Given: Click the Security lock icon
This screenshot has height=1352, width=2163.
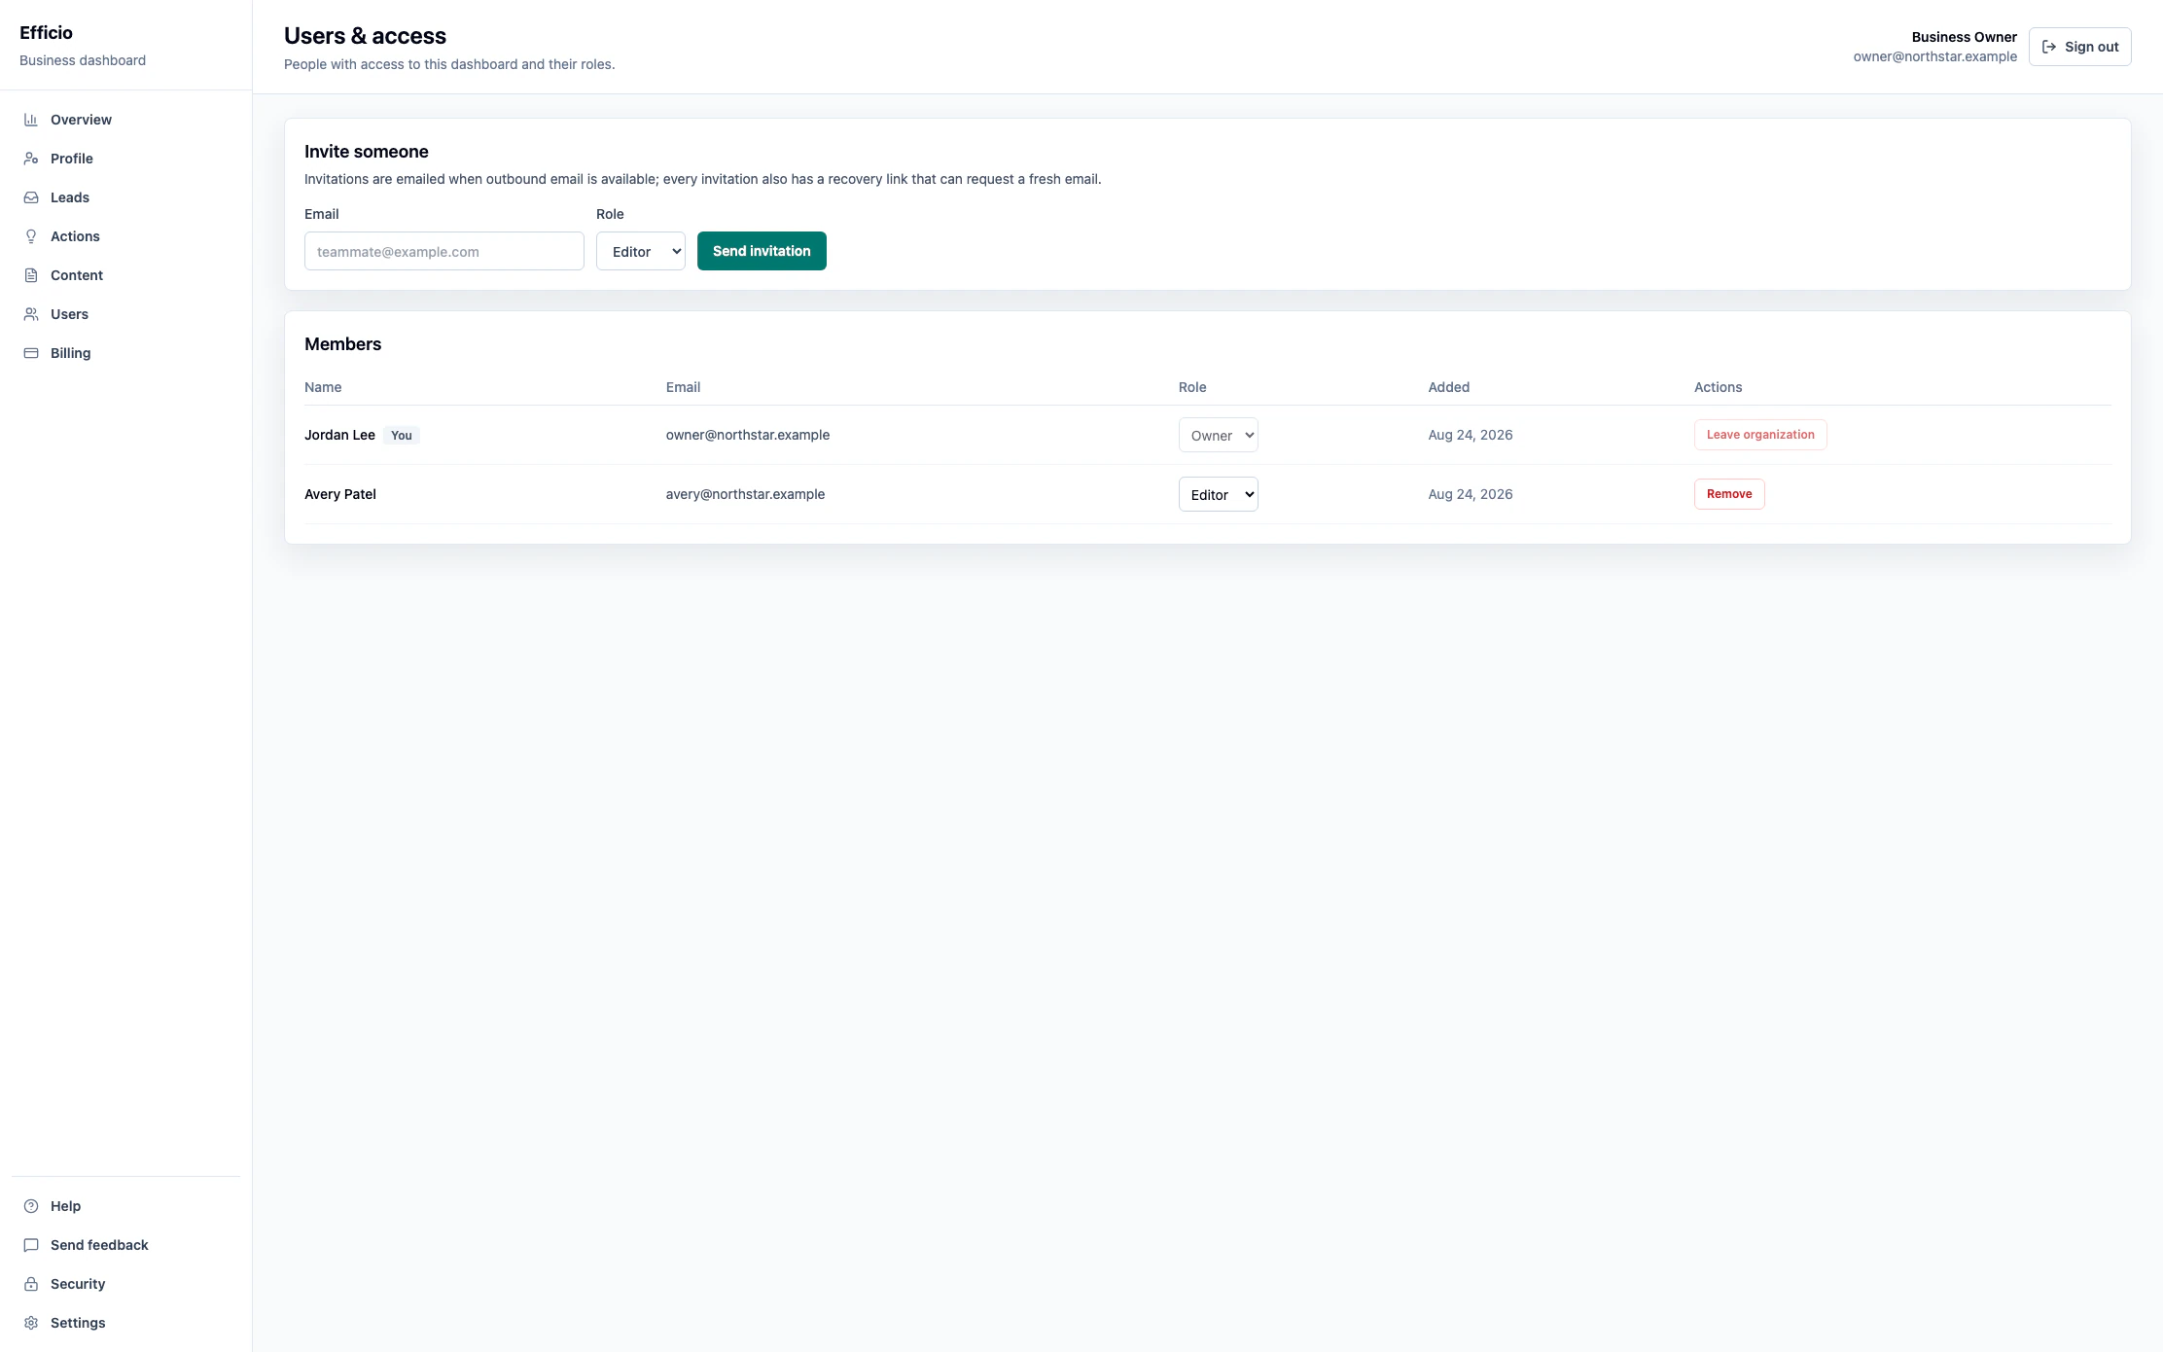Looking at the screenshot, I should tap(31, 1284).
